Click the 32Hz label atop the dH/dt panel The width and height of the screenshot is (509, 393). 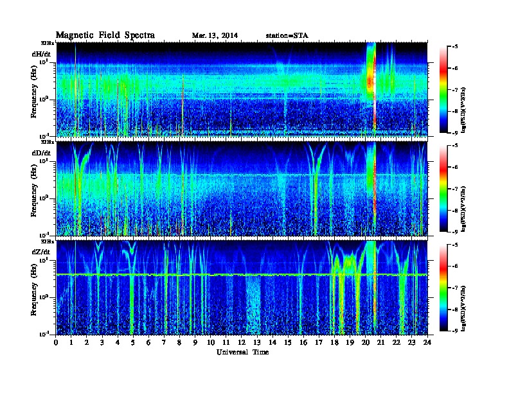48,43
